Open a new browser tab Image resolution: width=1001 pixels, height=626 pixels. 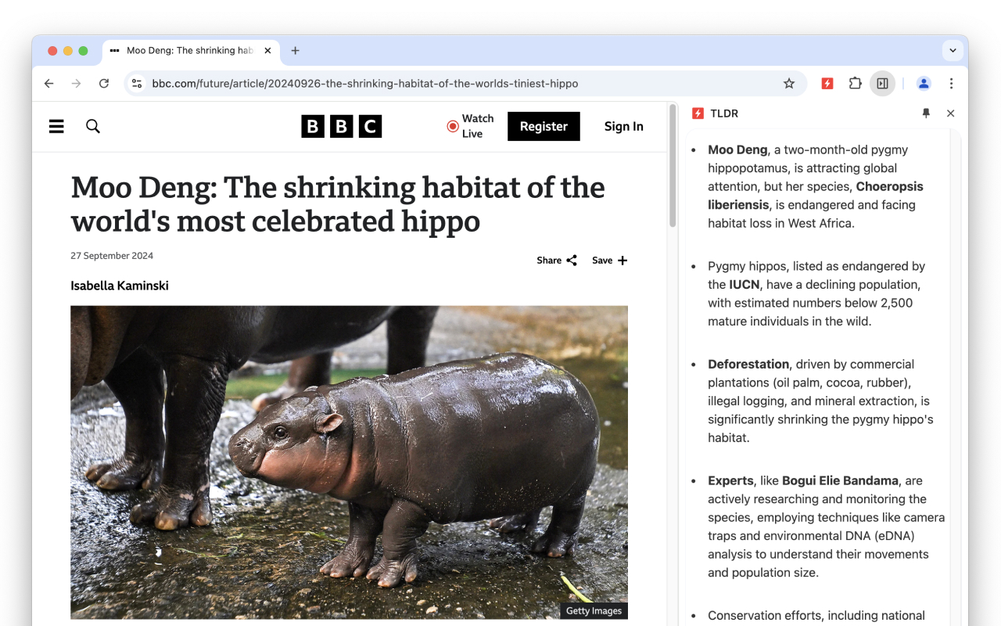295,50
